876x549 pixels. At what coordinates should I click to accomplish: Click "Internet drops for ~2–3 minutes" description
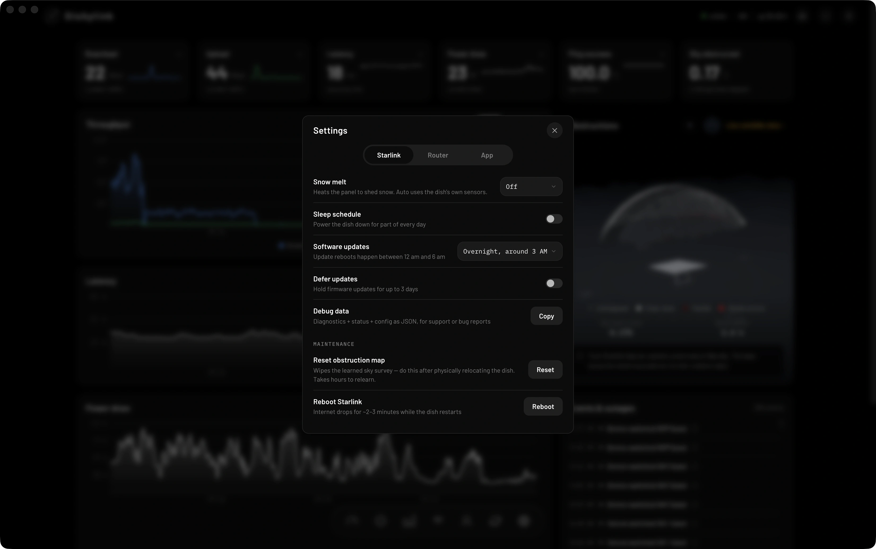[387, 412]
